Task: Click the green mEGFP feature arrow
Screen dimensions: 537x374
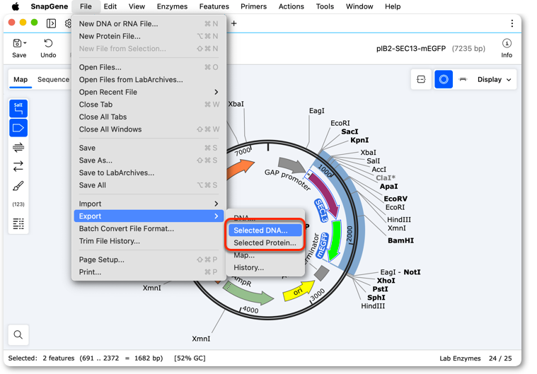Action: [x=335, y=240]
